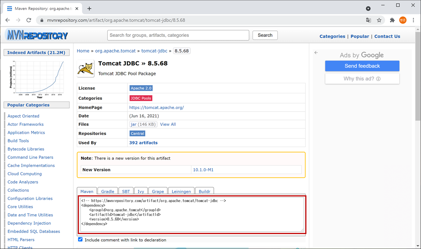Screen dimensions: 421x249
Task: Open Contact Us link
Action: click(387, 36)
